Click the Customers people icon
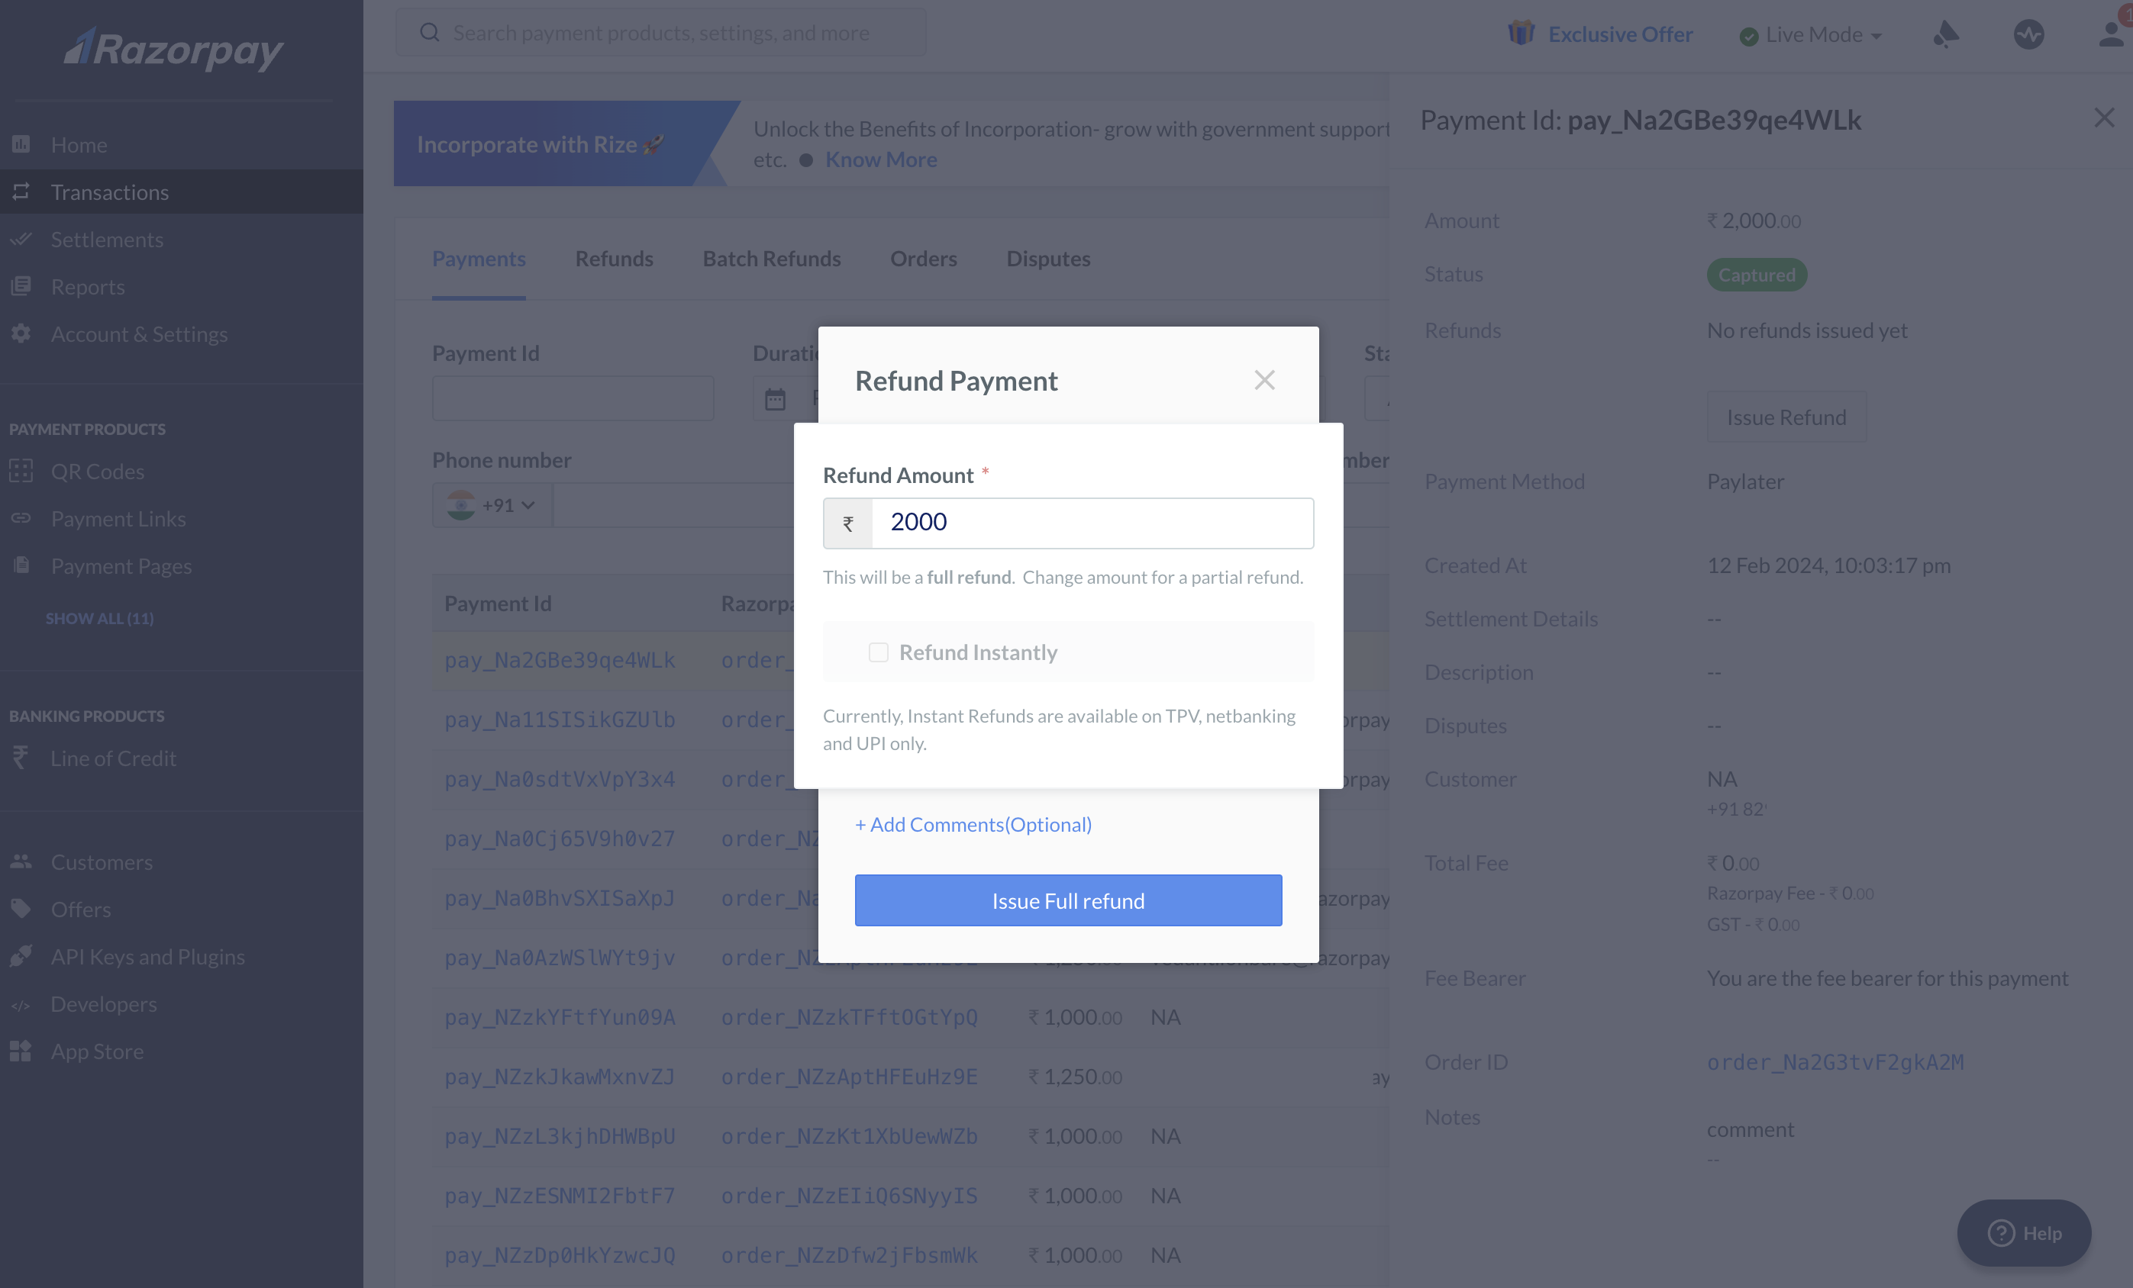The image size is (2133, 1288). tap(21, 861)
